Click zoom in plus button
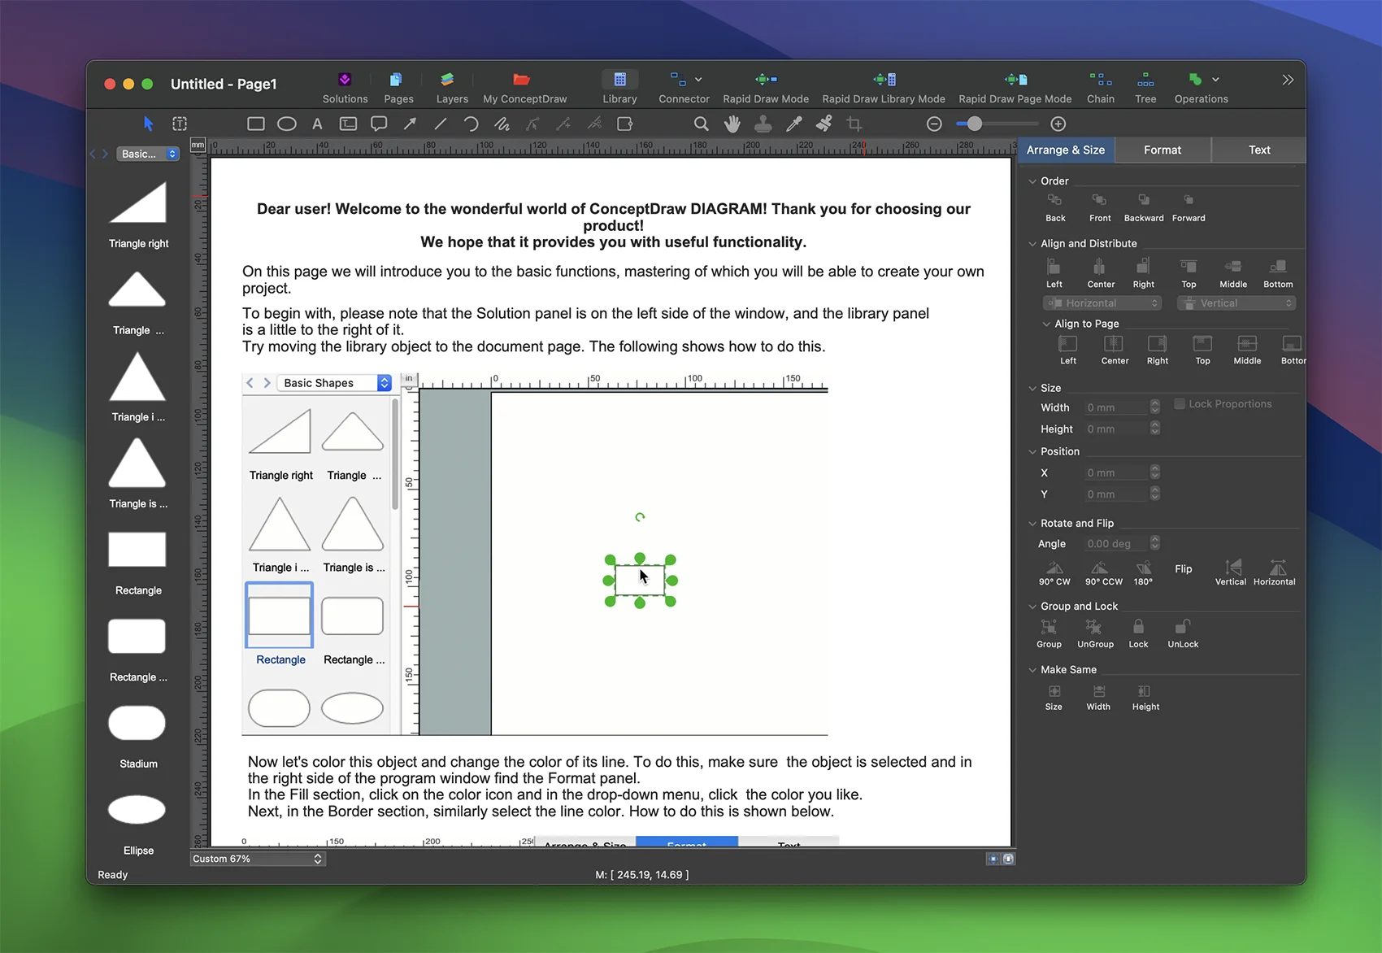The image size is (1382, 953). coord(1058,124)
